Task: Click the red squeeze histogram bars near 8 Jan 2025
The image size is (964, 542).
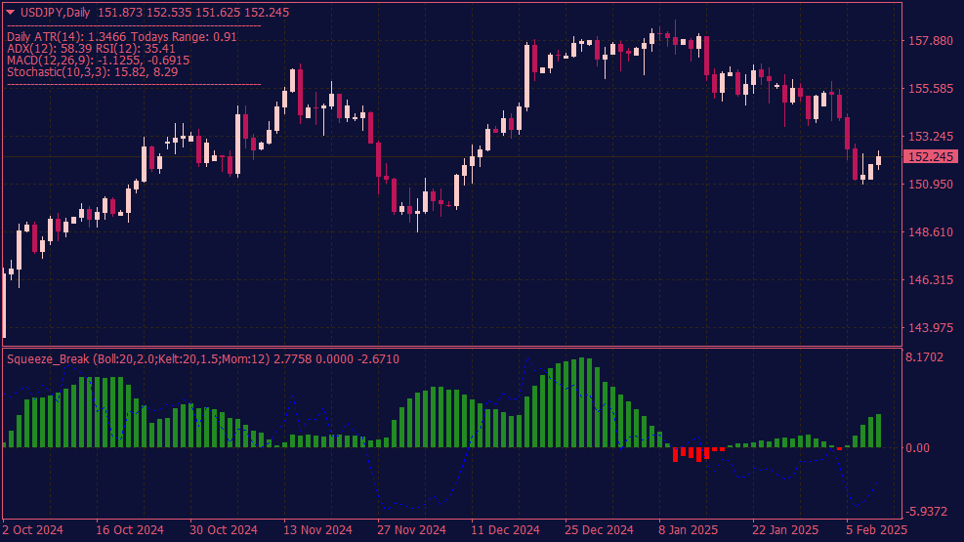Action: coord(698,454)
